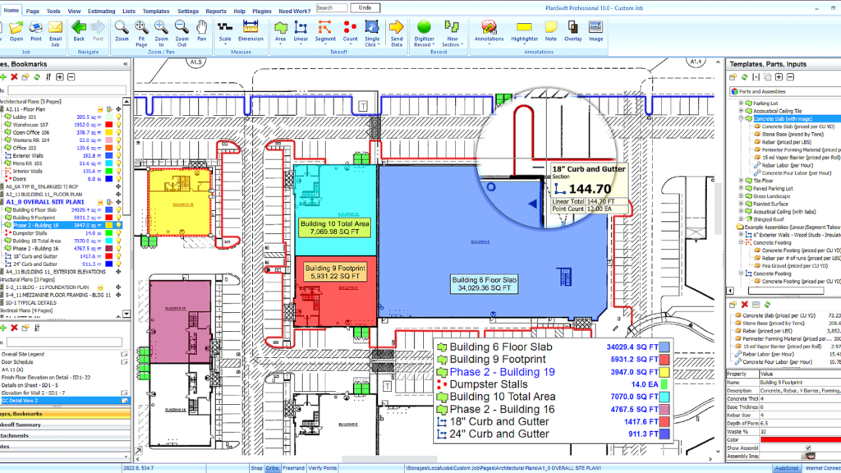The width and height of the screenshot is (841, 473).
Task: Toggle lightbulb visibility for Warehouse 107
Action: point(118,125)
